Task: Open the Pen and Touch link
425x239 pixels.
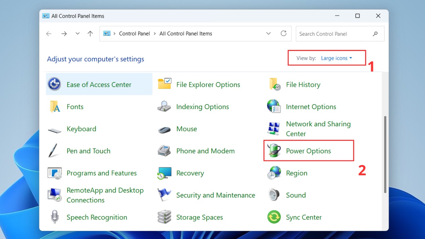Action: 89,151
